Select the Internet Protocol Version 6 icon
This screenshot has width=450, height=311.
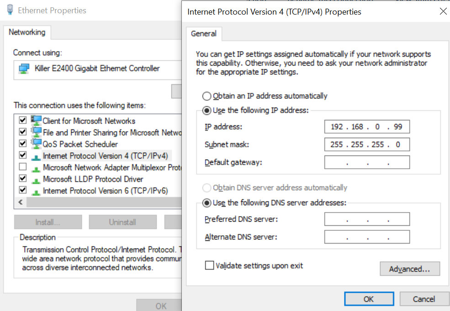click(36, 192)
